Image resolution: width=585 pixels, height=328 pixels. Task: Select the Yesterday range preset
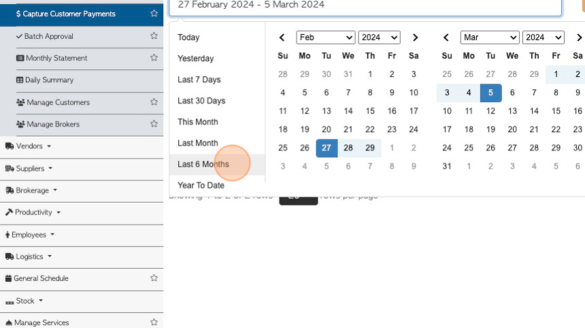point(217,59)
